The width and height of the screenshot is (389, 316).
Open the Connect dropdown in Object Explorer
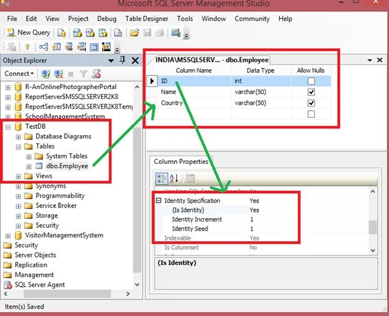(x=19, y=74)
